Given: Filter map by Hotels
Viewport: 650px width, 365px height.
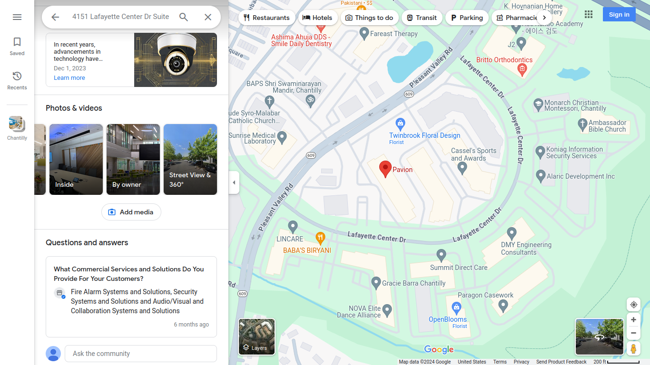Looking at the screenshot, I should tap(318, 18).
